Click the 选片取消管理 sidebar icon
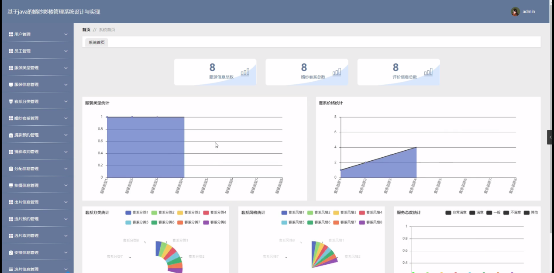Image resolution: width=554 pixels, height=273 pixels. click(11, 235)
